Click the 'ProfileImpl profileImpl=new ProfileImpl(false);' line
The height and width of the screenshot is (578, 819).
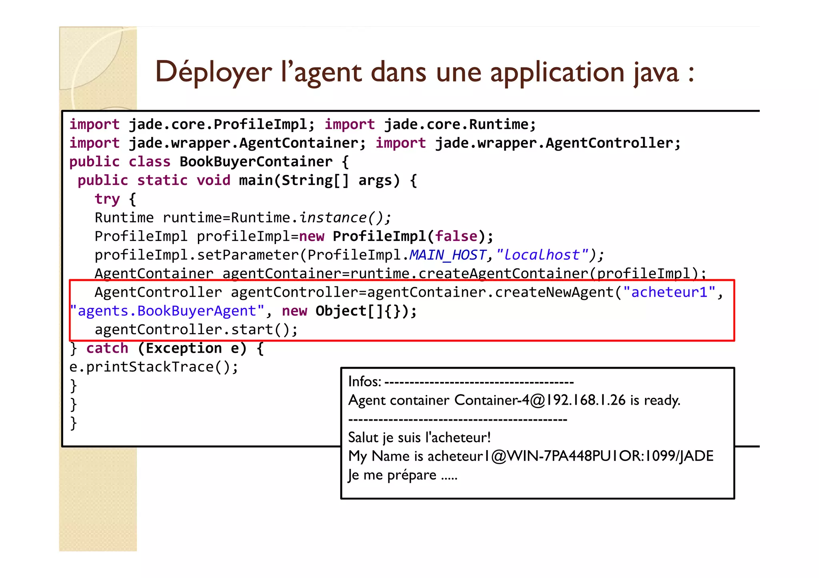click(294, 236)
